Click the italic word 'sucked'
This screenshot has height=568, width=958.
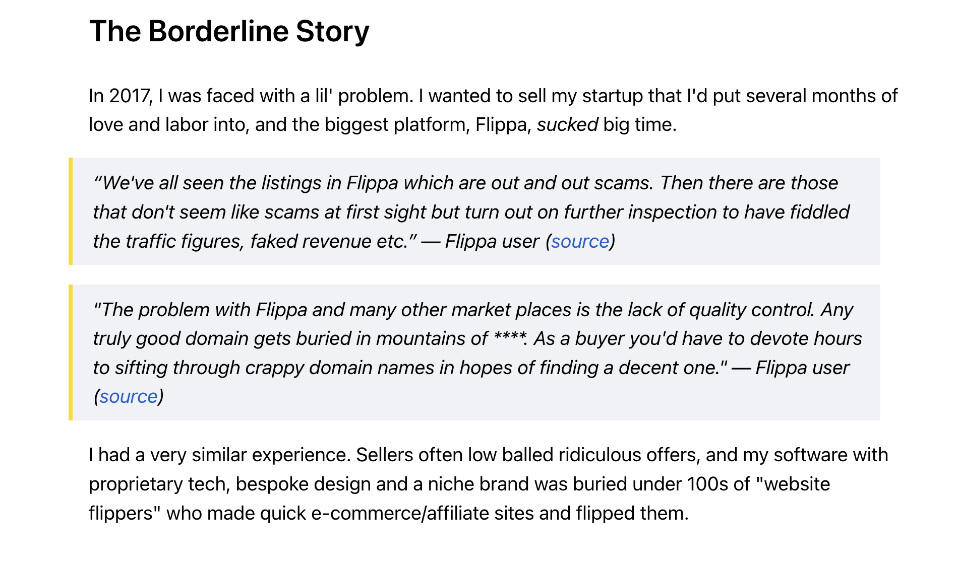click(x=567, y=125)
